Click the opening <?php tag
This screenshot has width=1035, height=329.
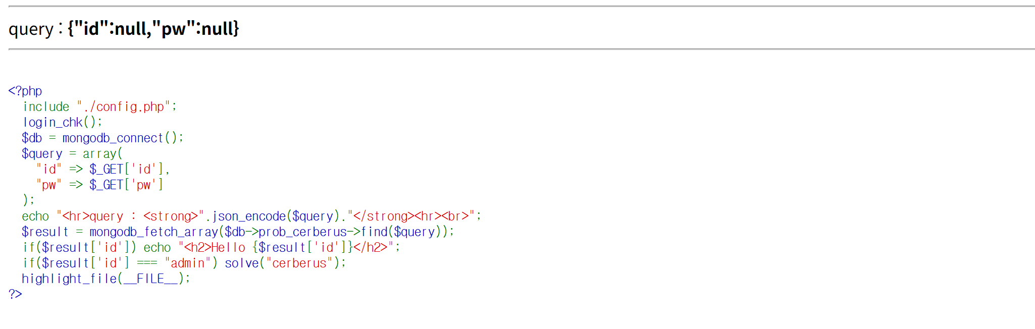coord(25,91)
